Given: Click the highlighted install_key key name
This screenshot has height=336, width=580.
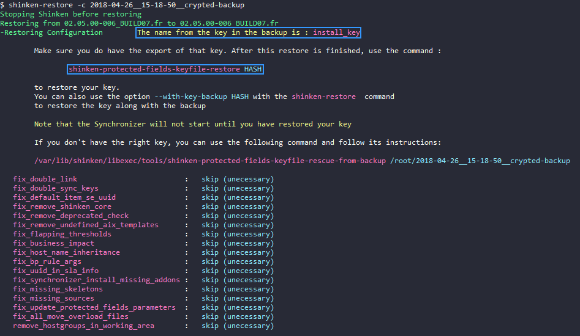Looking at the screenshot, I should click(336, 32).
